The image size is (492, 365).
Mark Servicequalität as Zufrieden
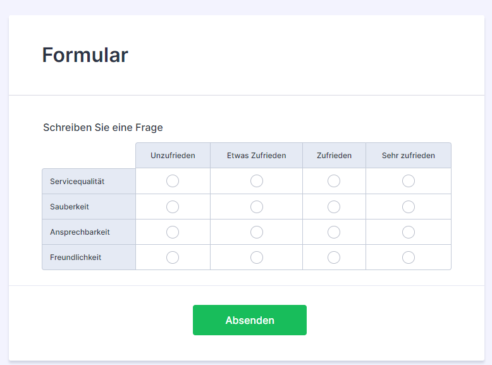click(x=334, y=182)
